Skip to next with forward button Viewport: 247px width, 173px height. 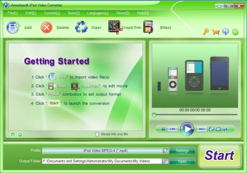pos(201,129)
